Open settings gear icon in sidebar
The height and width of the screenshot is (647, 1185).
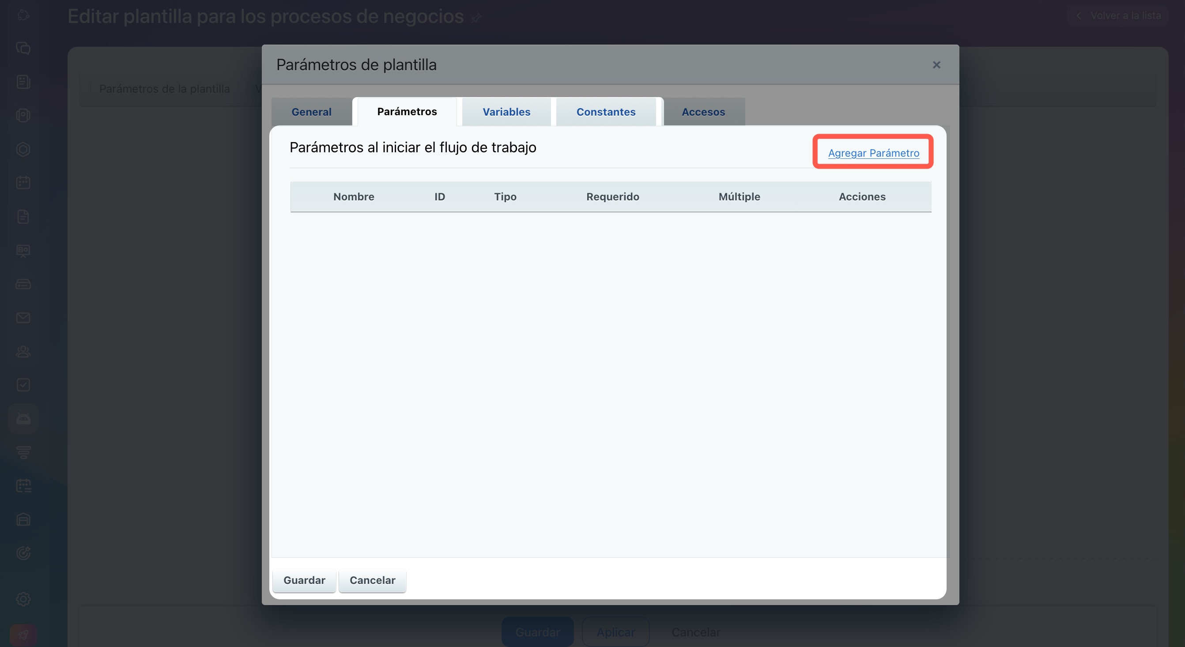coord(23,599)
